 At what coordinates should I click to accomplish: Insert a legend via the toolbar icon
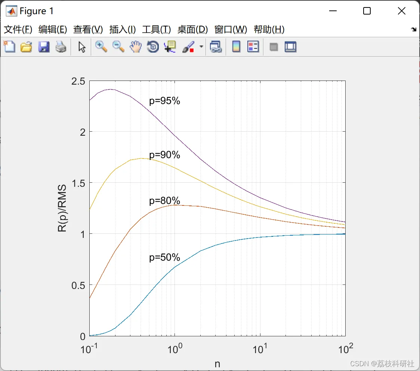(x=253, y=47)
